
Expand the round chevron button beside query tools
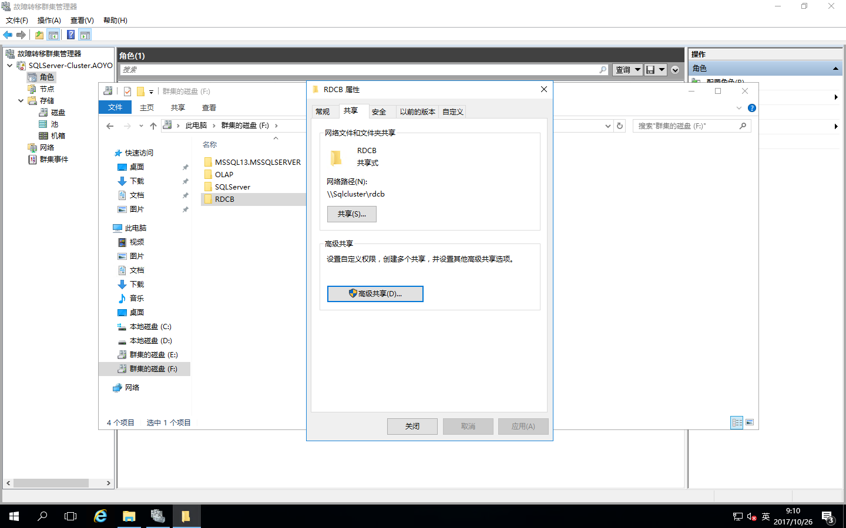pyautogui.click(x=675, y=70)
